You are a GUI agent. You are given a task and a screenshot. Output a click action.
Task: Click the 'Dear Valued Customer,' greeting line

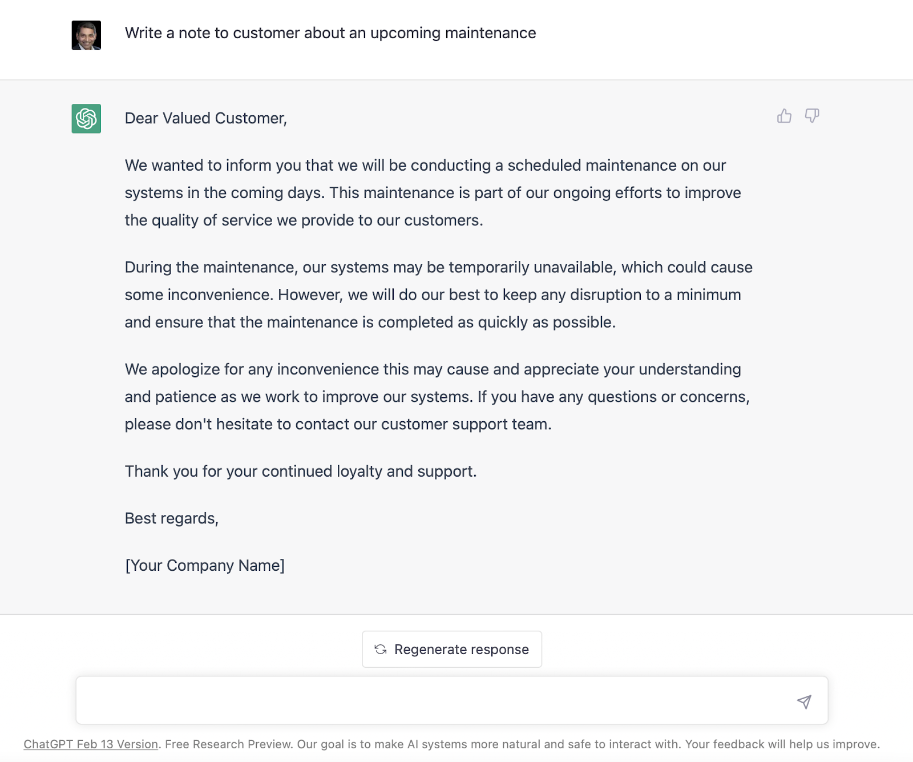[205, 118]
